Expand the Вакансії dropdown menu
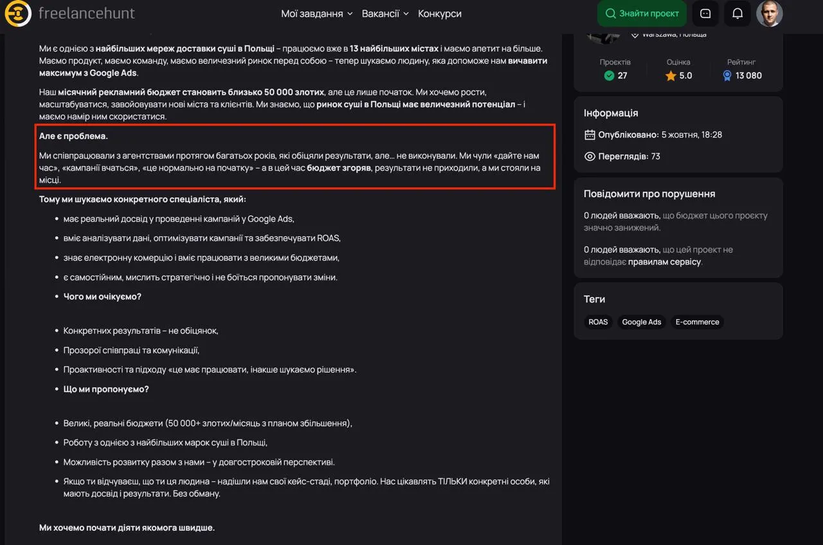The width and height of the screenshot is (823, 545). pos(385,14)
